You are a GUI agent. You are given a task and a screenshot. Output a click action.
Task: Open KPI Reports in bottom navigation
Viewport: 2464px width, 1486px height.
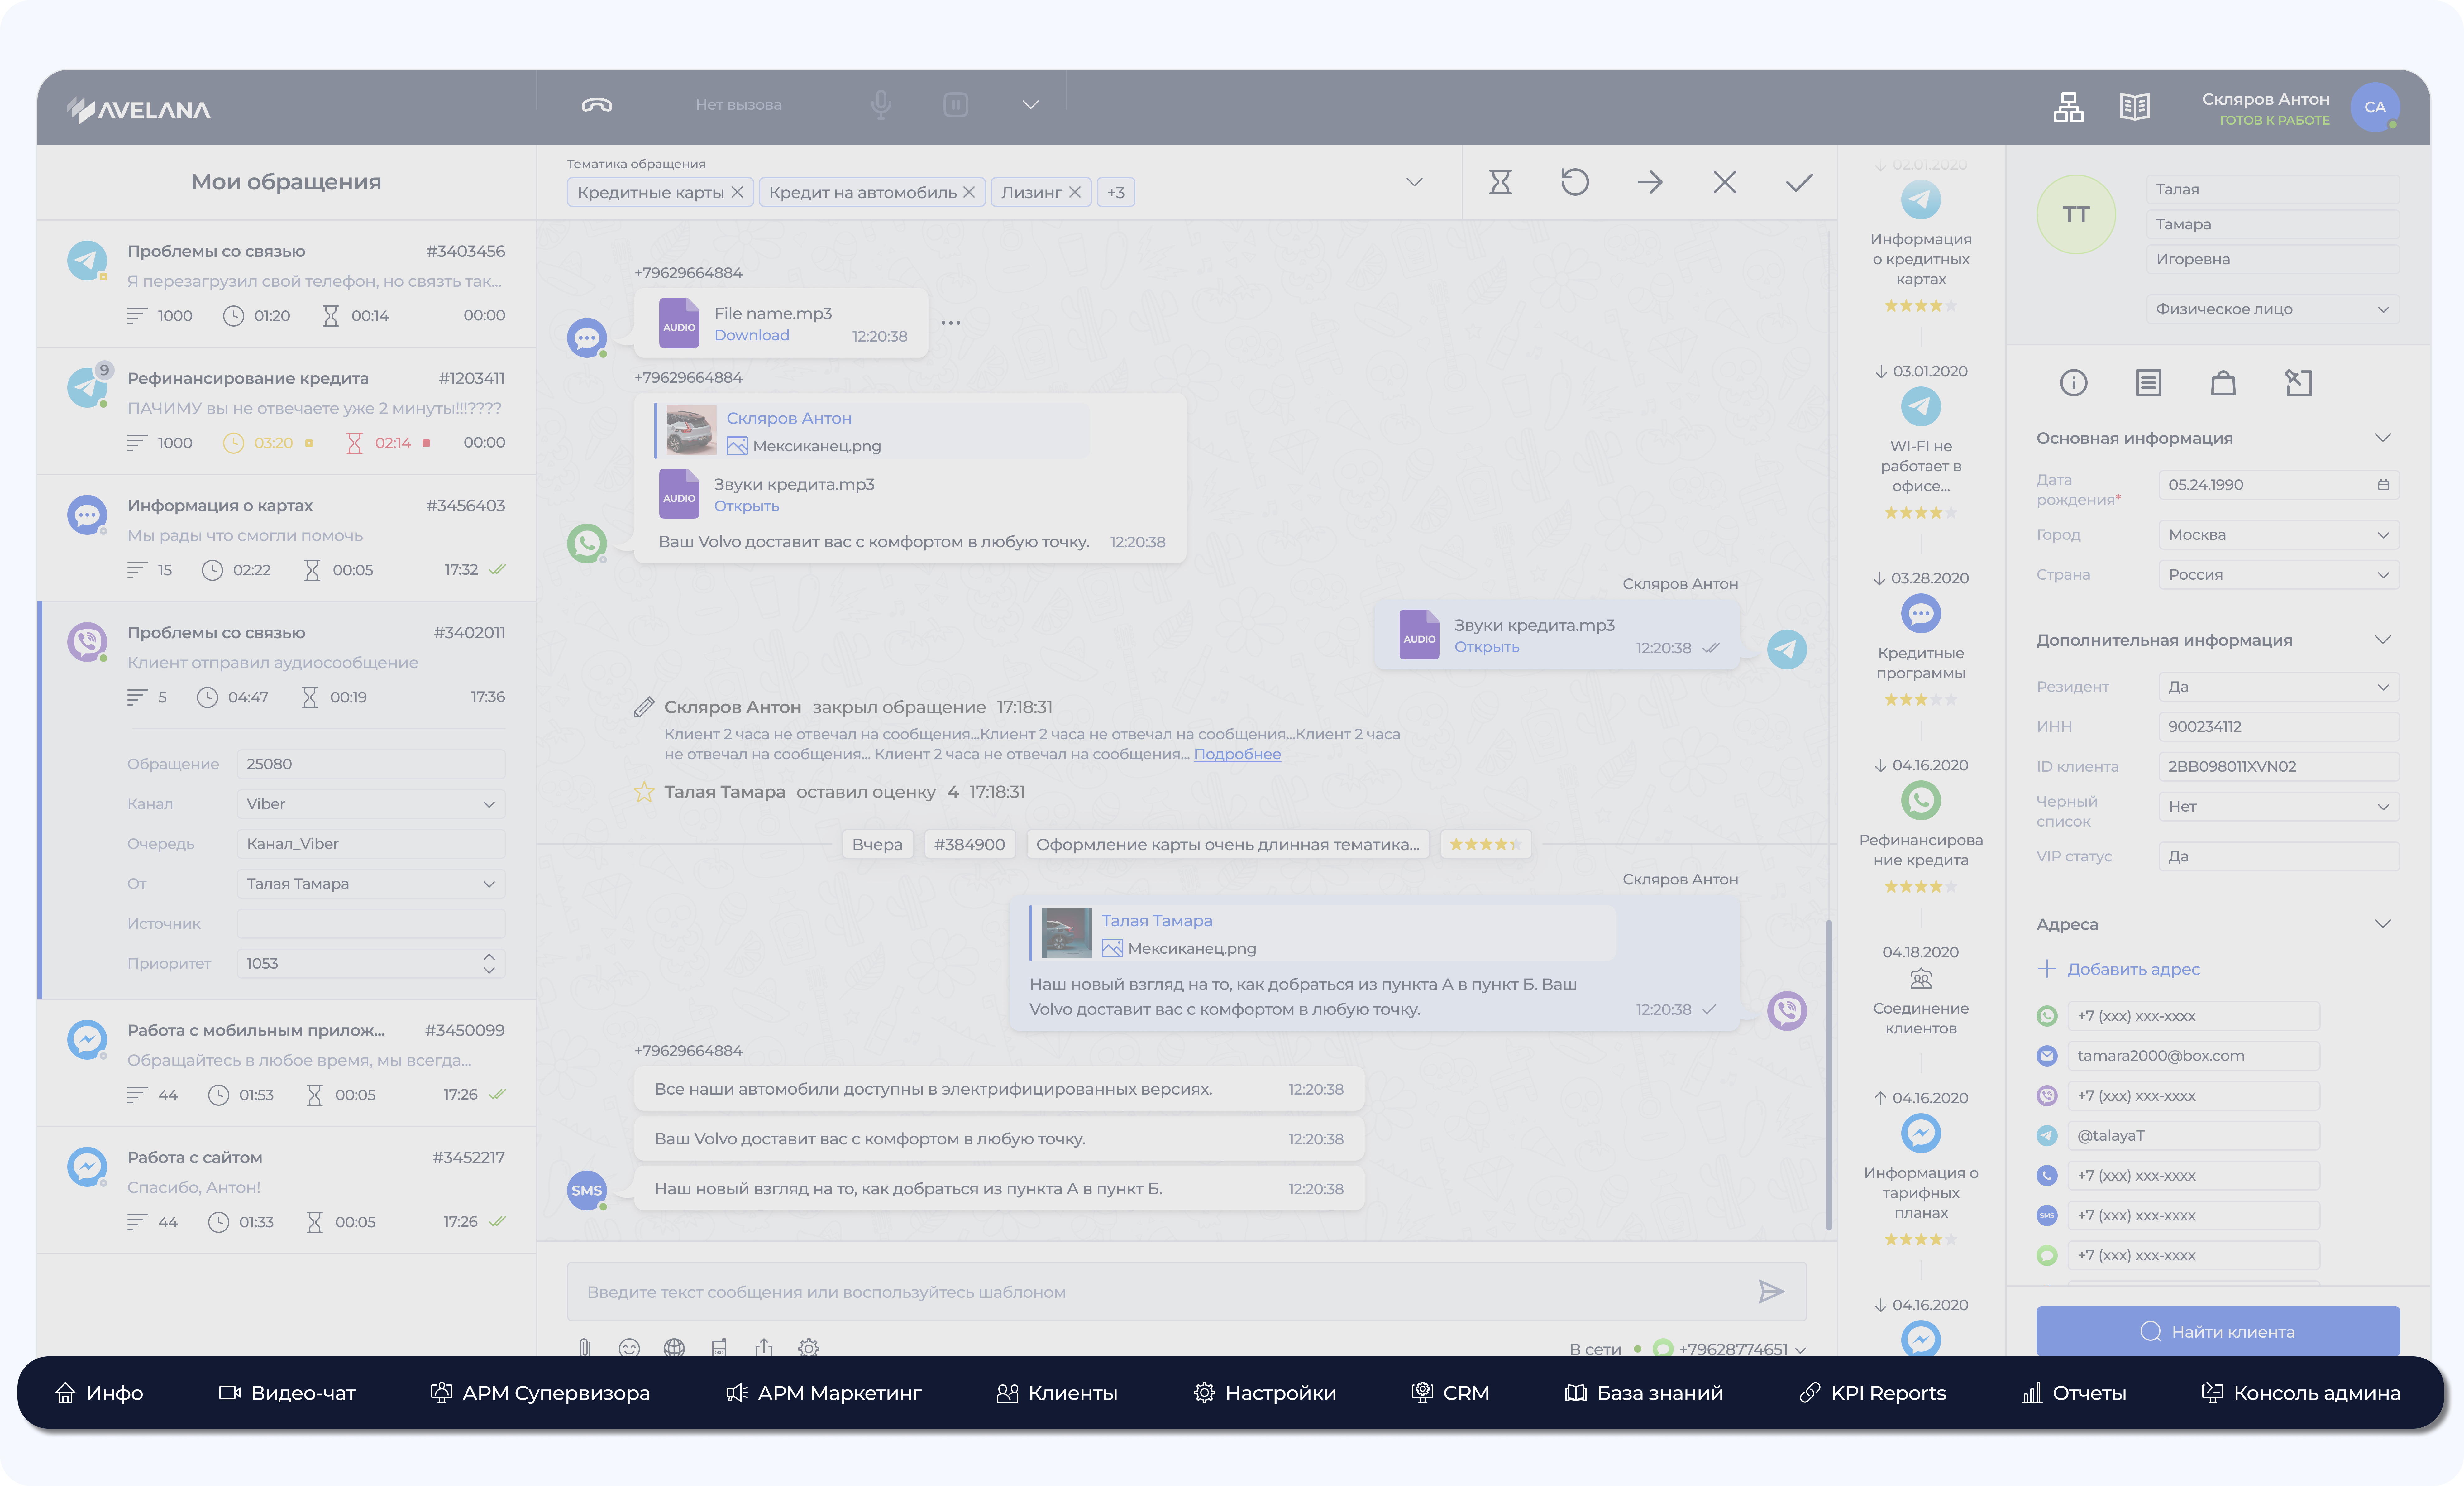(x=1873, y=1393)
